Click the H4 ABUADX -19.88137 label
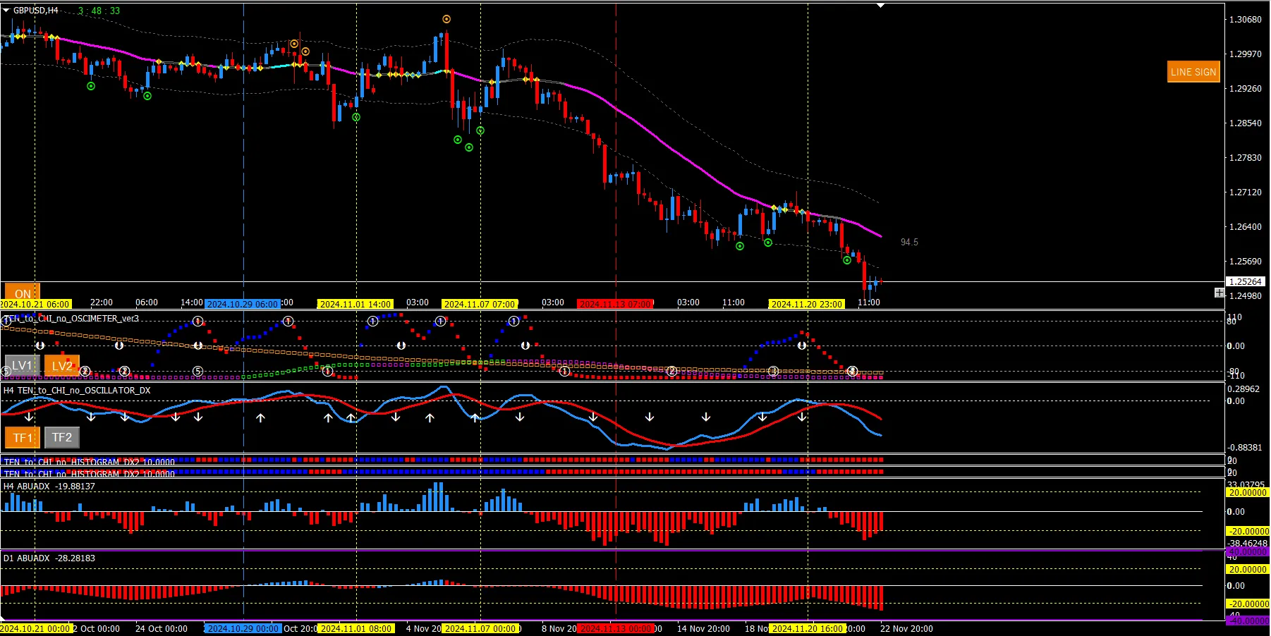This screenshot has height=636, width=1271. 49,487
